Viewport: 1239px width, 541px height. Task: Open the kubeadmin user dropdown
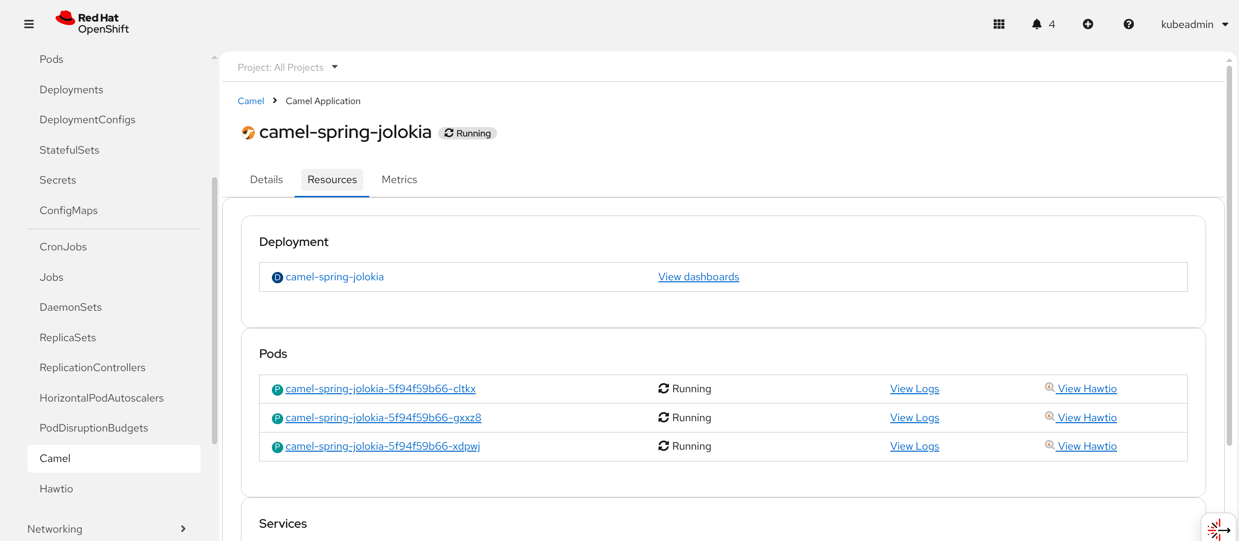1194,25
